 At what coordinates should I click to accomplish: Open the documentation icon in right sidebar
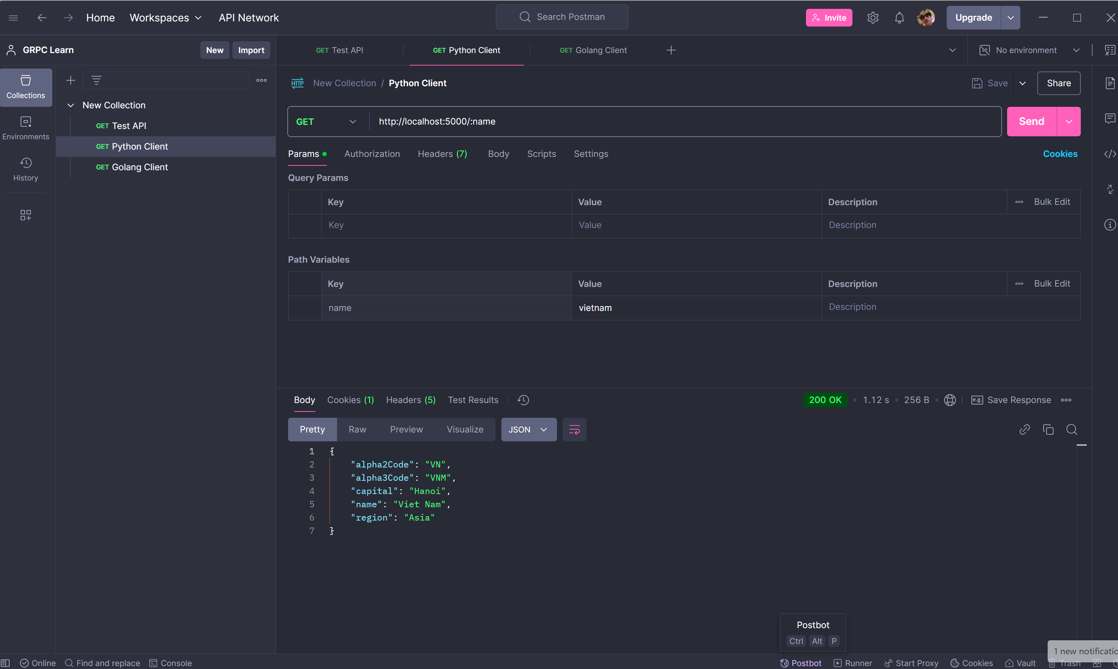(1110, 83)
